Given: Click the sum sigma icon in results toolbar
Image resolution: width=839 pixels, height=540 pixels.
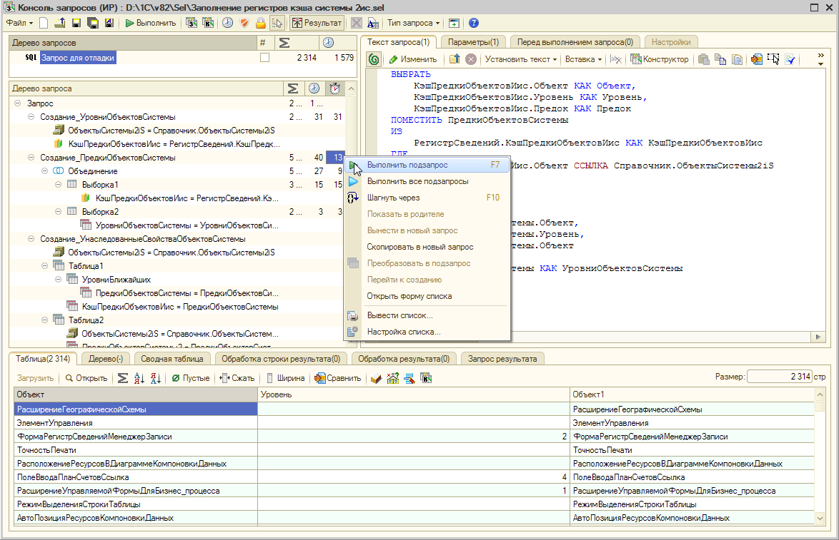Looking at the screenshot, I should [x=122, y=378].
